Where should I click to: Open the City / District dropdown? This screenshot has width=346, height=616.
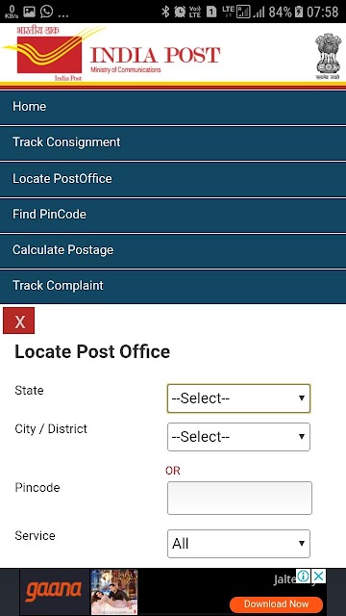pyautogui.click(x=238, y=437)
